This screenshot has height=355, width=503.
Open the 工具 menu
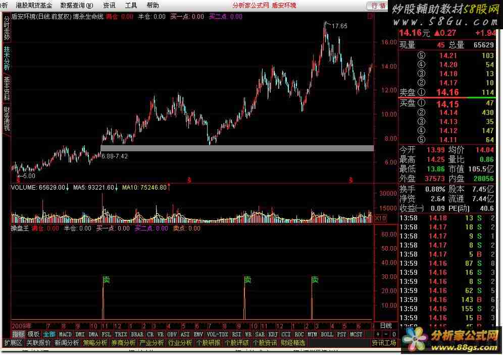pyautogui.click(x=131, y=6)
